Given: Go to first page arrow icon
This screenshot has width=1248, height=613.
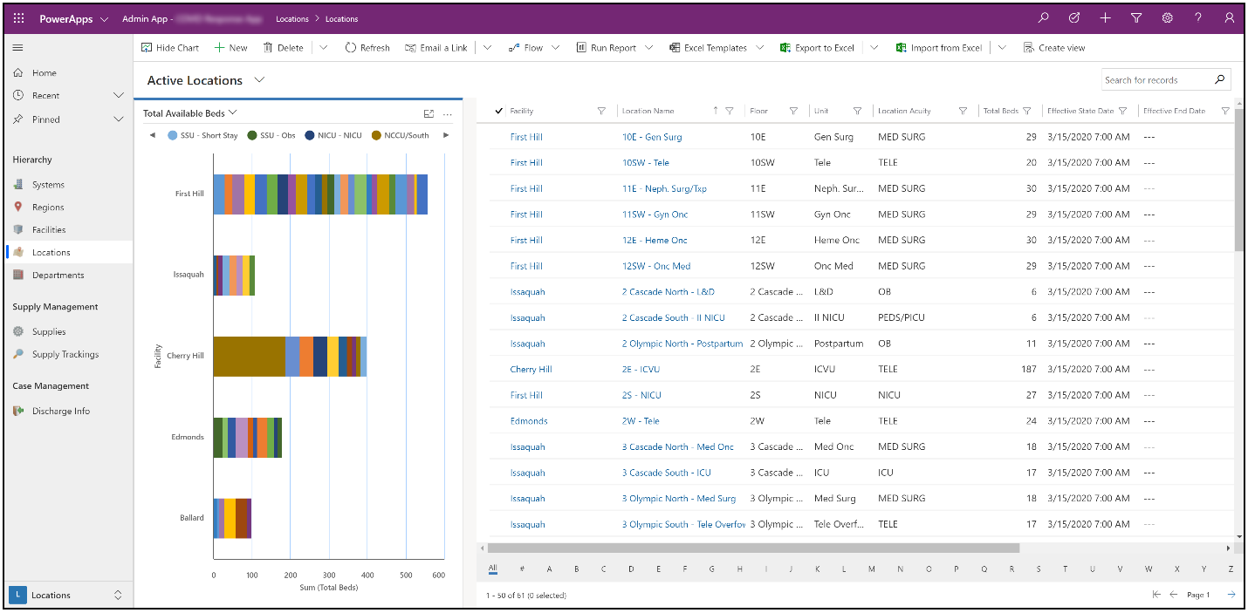Looking at the screenshot, I should click(x=1156, y=595).
